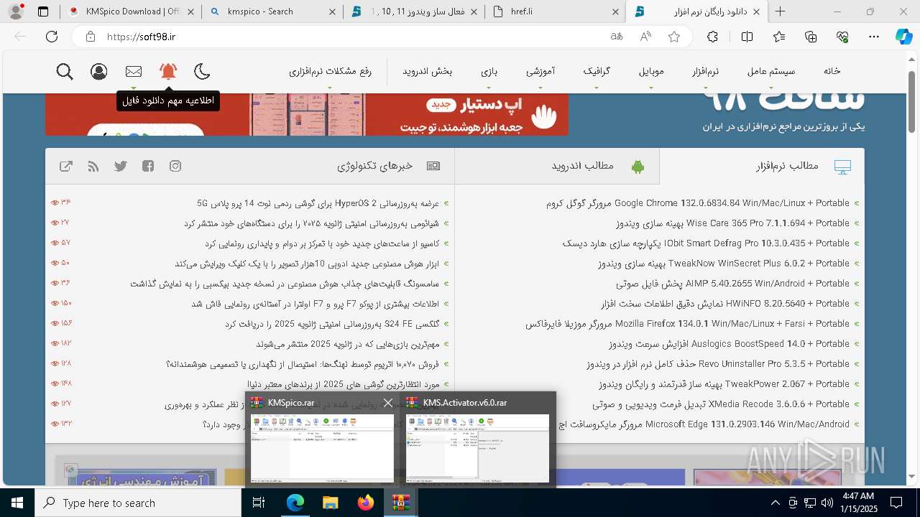The height and width of the screenshot is (517, 920).
Task: Open Firefox from the taskbar
Action: pos(365,503)
